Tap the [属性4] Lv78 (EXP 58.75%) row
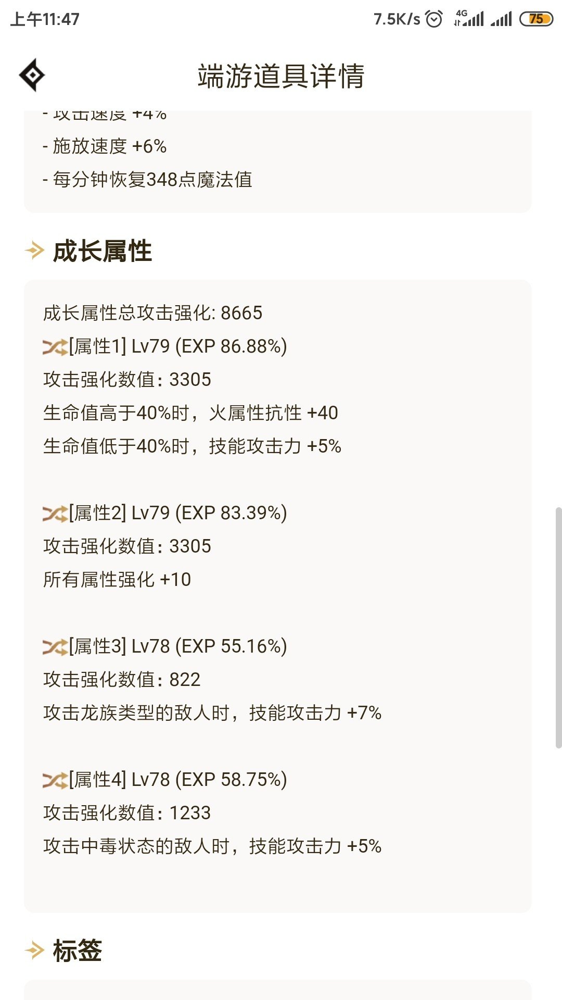The image size is (562, 1000). click(165, 780)
